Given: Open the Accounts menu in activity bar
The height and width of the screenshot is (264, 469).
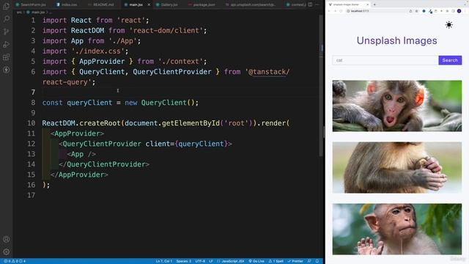Looking at the screenshot, I should (6, 239).
